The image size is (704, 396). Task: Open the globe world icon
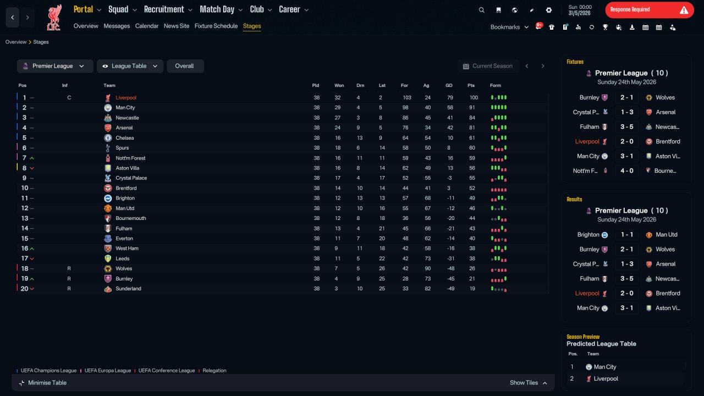coord(515,10)
